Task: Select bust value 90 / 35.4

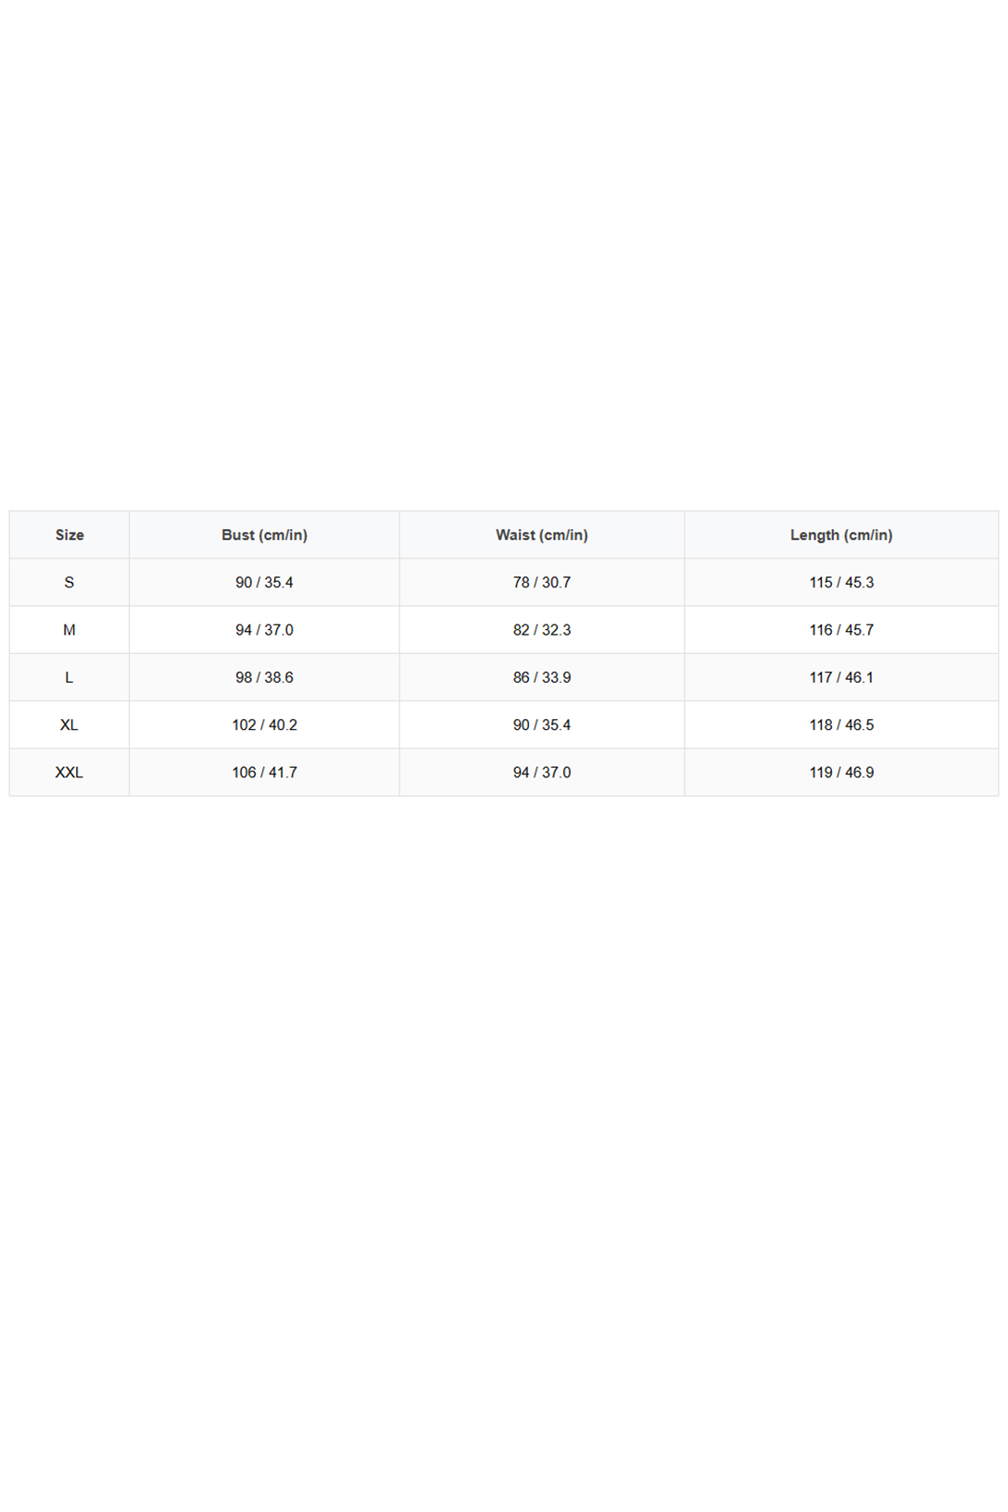Action: (x=264, y=583)
